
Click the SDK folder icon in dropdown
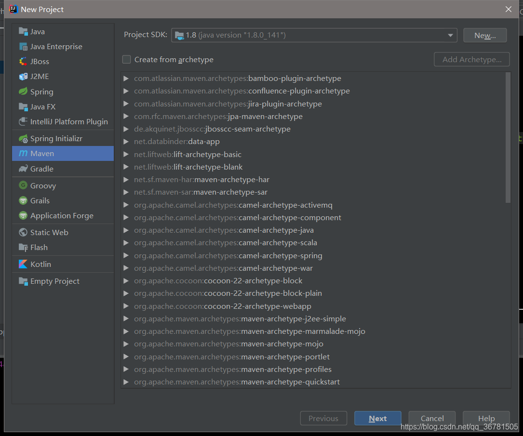(x=179, y=35)
